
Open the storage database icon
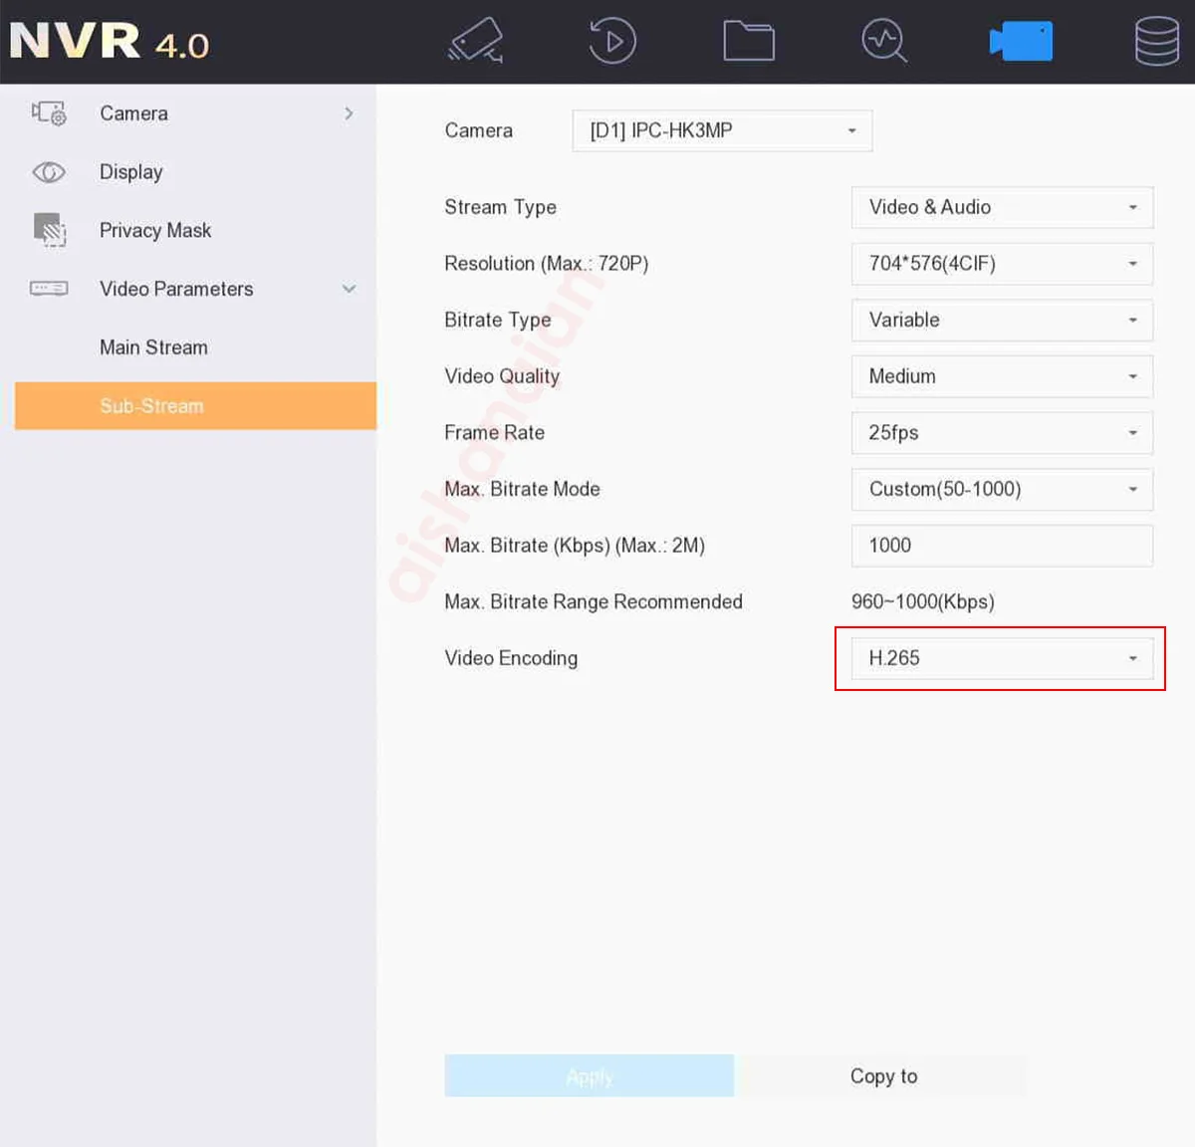1157,42
